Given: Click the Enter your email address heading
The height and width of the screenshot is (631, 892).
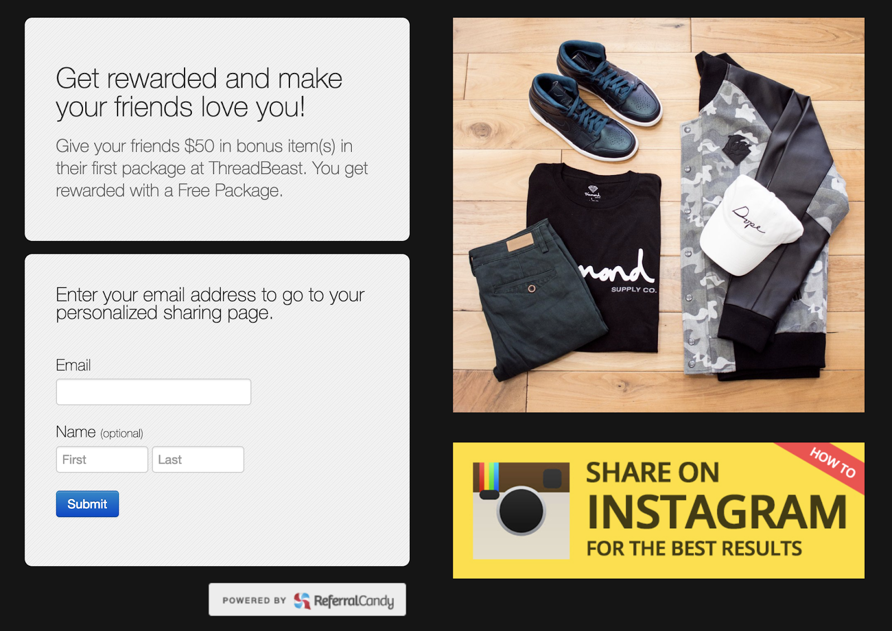Looking at the screenshot, I should tap(210, 304).
